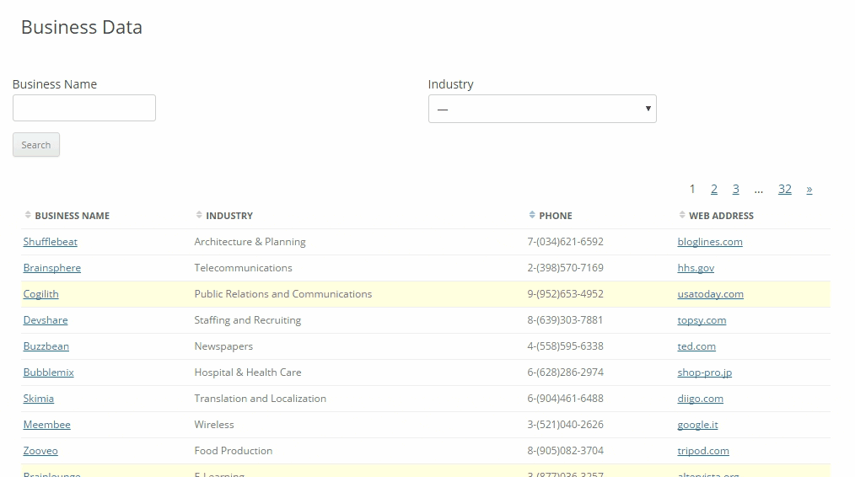The width and height of the screenshot is (855, 477).
Task: View the Cogilith business details
Action: pyautogui.click(x=41, y=294)
